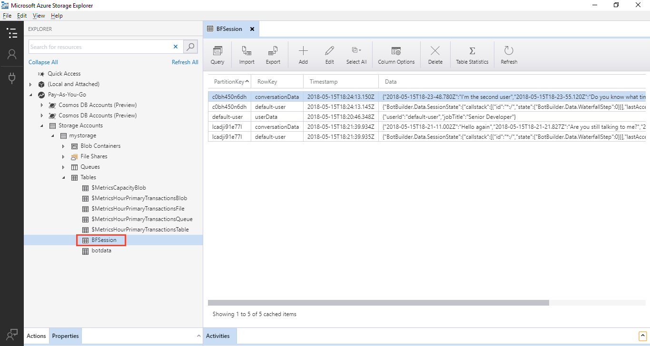Open the account management sidebar panel

coord(12,54)
